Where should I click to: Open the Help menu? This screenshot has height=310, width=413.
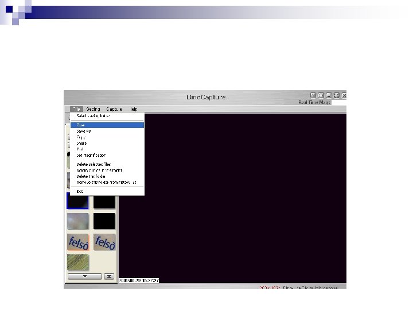[x=134, y=109]
